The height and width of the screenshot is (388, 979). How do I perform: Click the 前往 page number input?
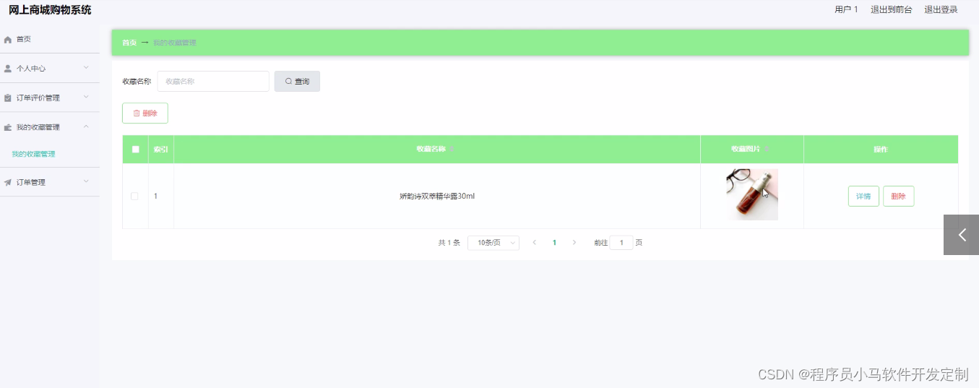click(621, 243)
